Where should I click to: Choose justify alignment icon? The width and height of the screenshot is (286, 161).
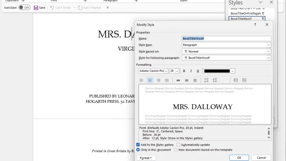click(x=167, y=80)
